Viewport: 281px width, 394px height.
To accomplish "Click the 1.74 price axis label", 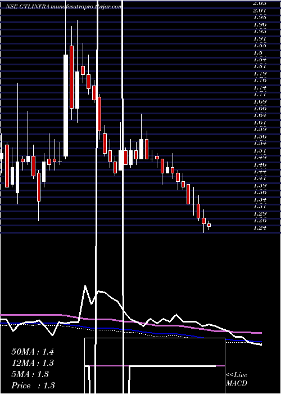I will click(x=260, y=88).
